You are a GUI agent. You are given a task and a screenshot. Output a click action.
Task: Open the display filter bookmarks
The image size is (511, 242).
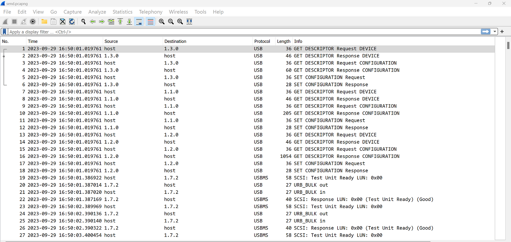point(4,32)
